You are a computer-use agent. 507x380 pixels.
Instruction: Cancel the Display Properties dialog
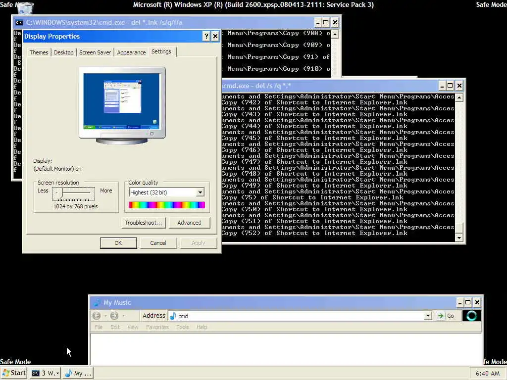(x=158, y=243)
